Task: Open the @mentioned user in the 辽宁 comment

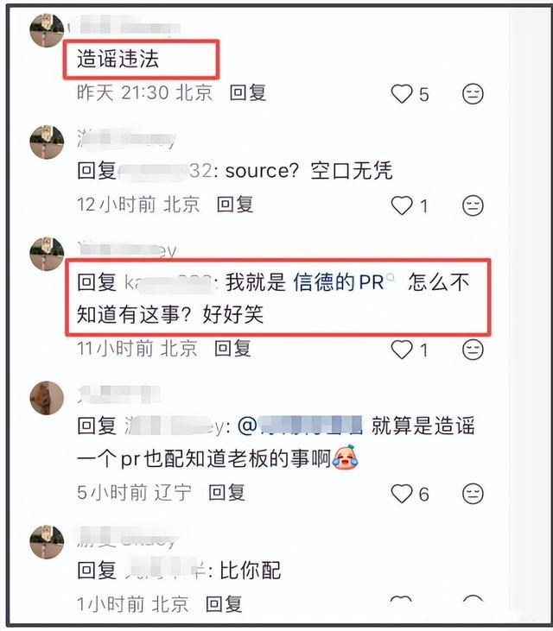Action: (x=300, y=426)
